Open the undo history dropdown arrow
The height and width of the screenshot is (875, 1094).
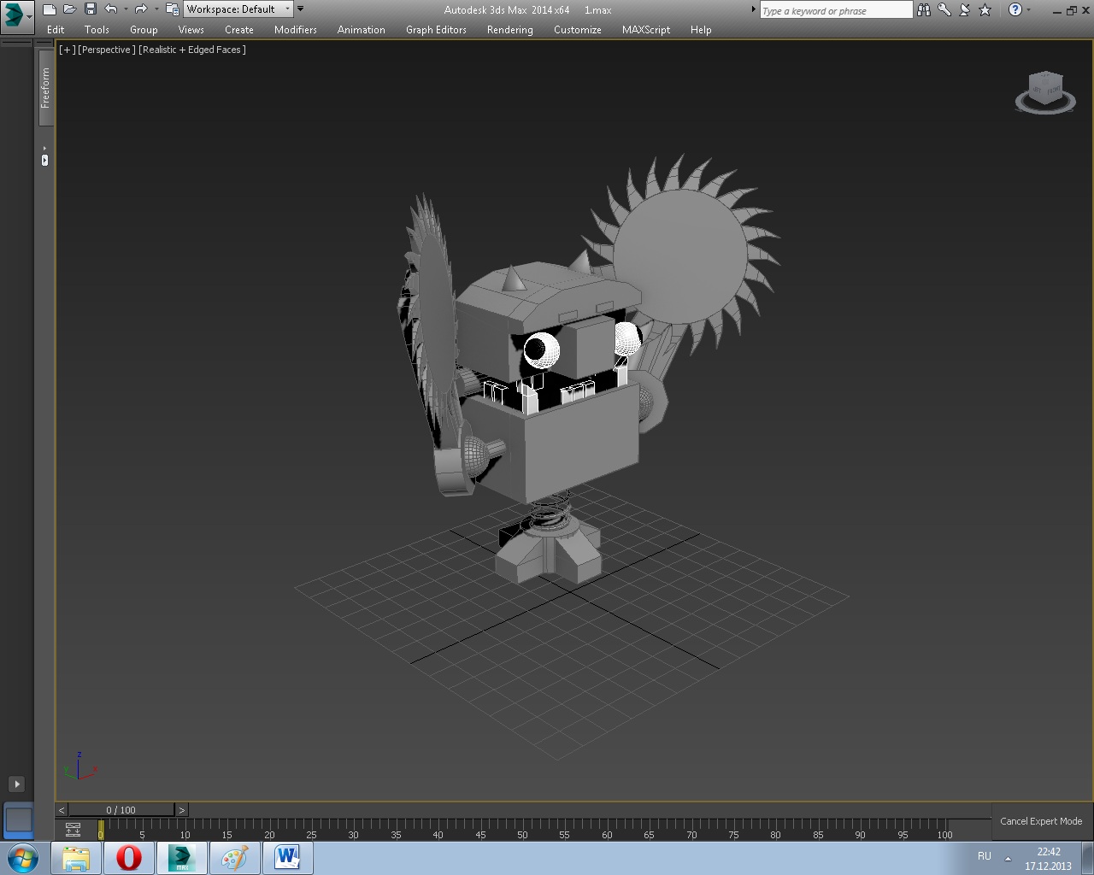(x=126, y=9)
